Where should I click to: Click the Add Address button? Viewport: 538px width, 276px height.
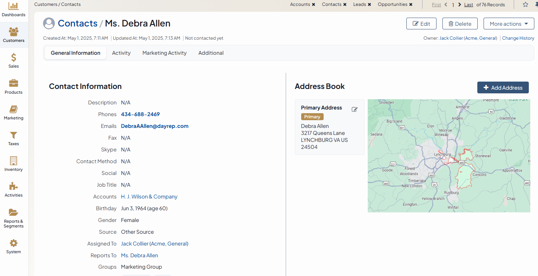point(503,88)
